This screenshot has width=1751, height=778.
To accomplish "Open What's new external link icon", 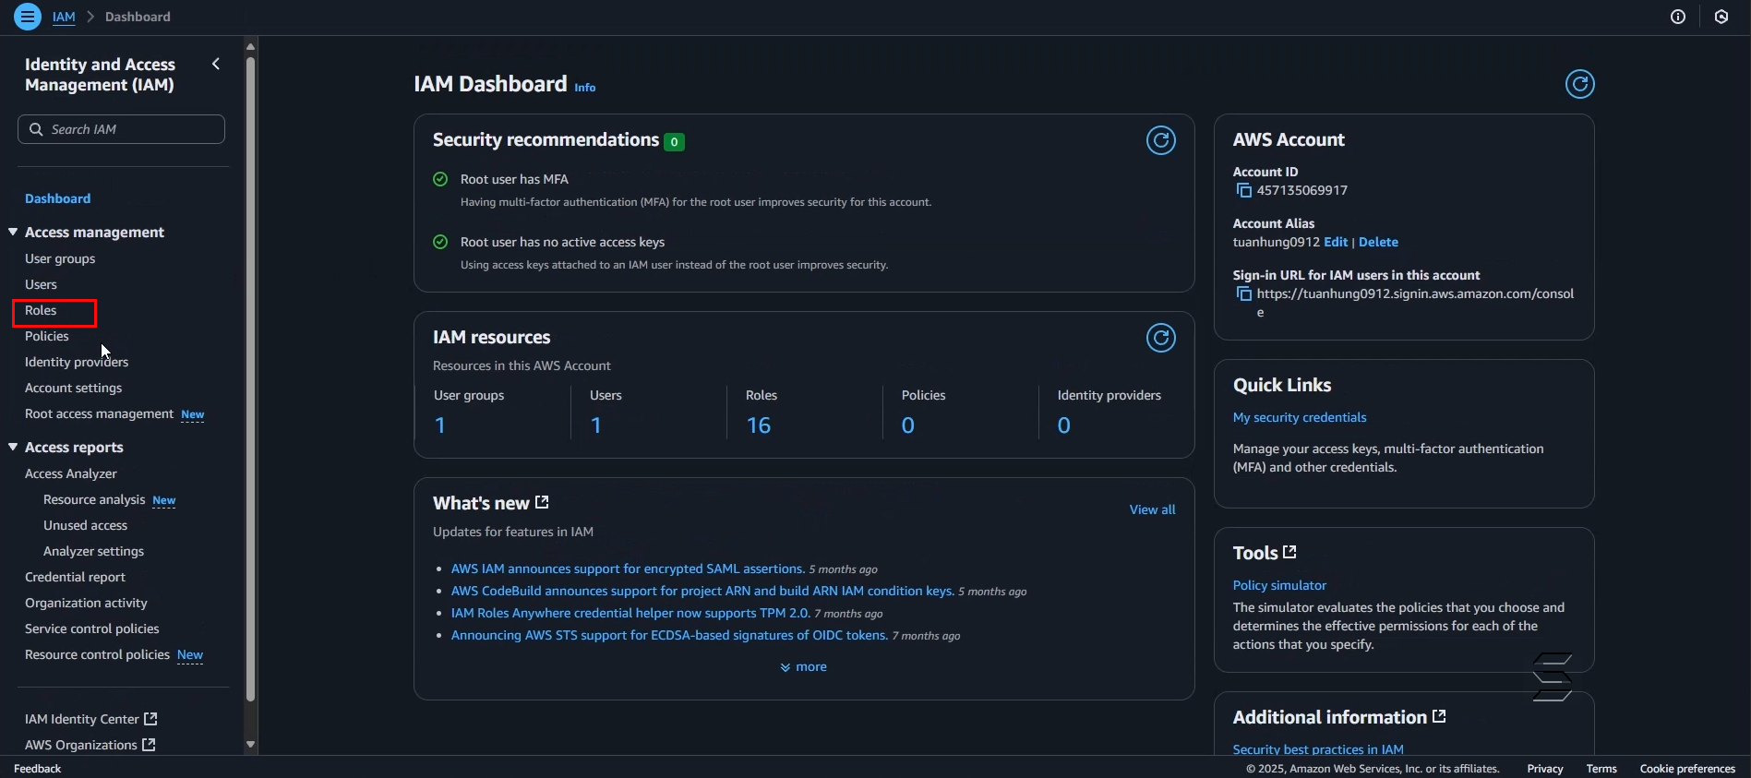I will click(543, 502).
